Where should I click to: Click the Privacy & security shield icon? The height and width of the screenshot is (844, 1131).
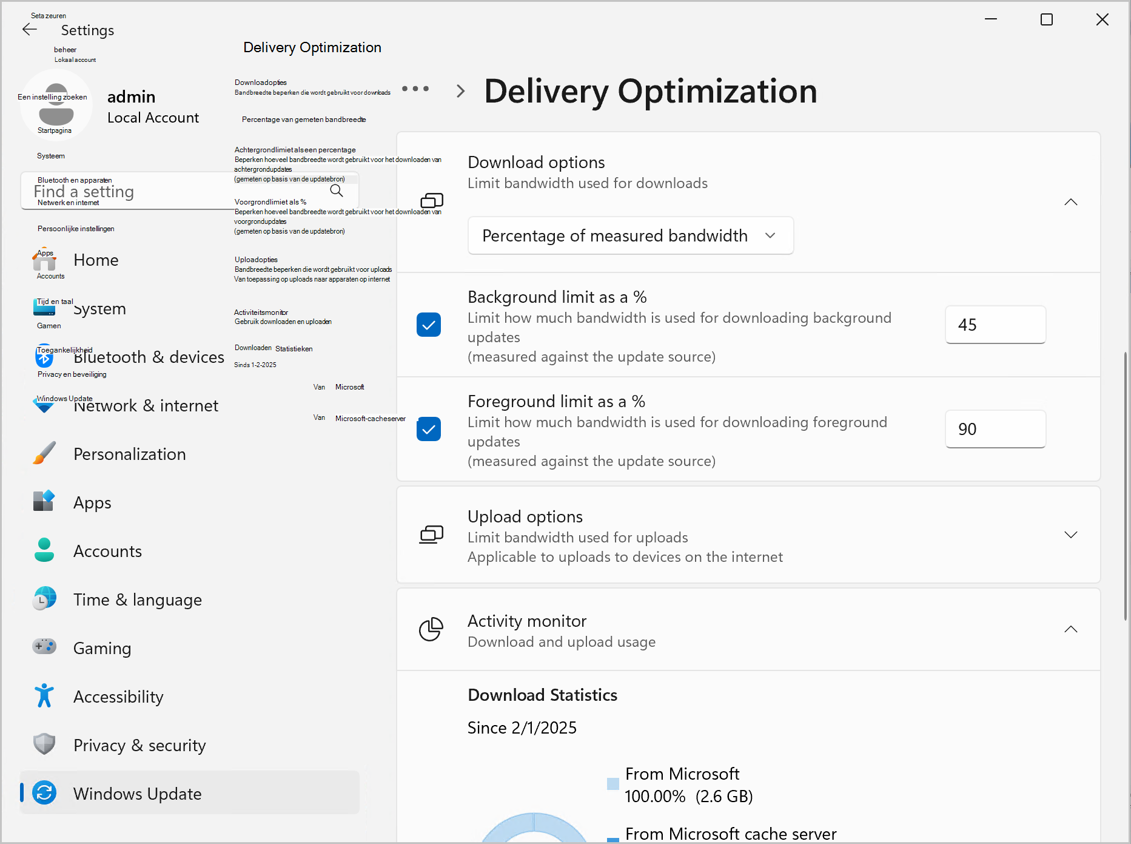44,744
